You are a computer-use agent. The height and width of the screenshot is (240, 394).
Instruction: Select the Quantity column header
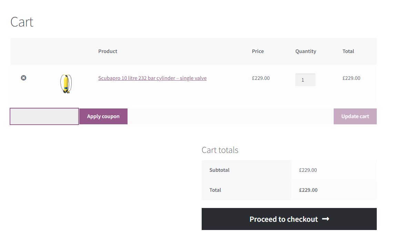tap(305, 51)
